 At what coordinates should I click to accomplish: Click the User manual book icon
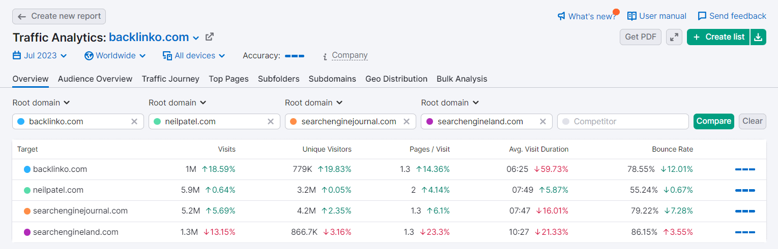(632, 16)
